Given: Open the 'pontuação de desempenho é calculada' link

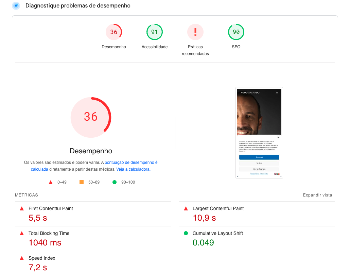Looking at the screenshot, I should [131, 163].
